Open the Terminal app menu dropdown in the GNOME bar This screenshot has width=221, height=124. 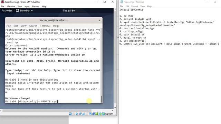pyautogui.click(x=25, y=11)
